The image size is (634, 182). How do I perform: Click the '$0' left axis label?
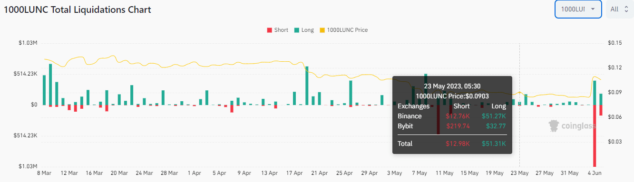(34, 105)
